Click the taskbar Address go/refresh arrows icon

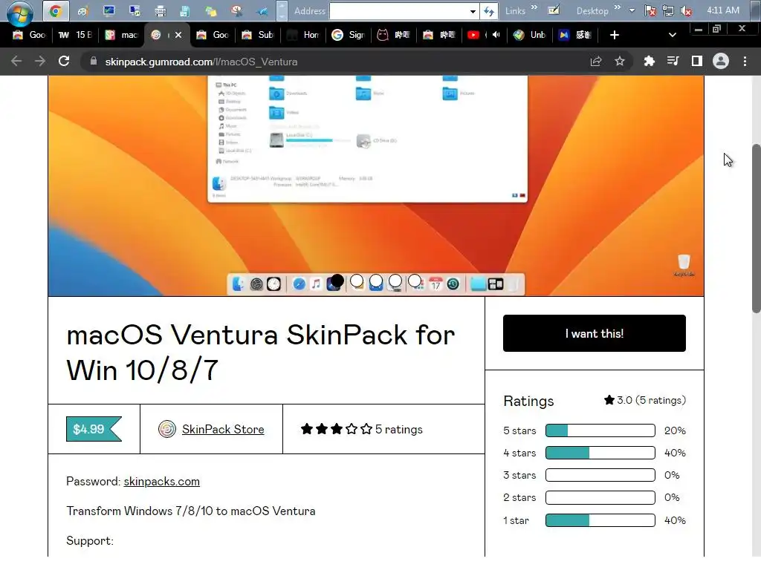pyautogui.click(x=489, y=10)
